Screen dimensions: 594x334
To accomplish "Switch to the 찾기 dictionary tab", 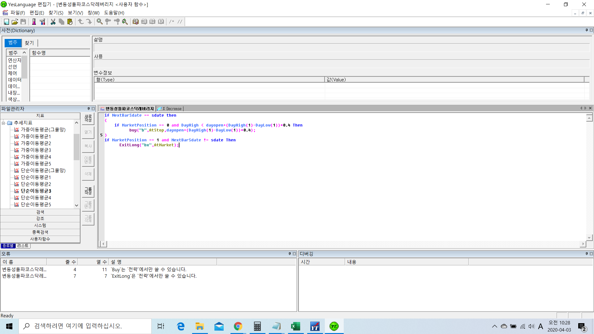I will coord(29,43).
